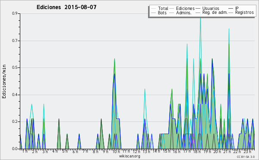Click the '5 h' x-axis label

tap(65, 151)
